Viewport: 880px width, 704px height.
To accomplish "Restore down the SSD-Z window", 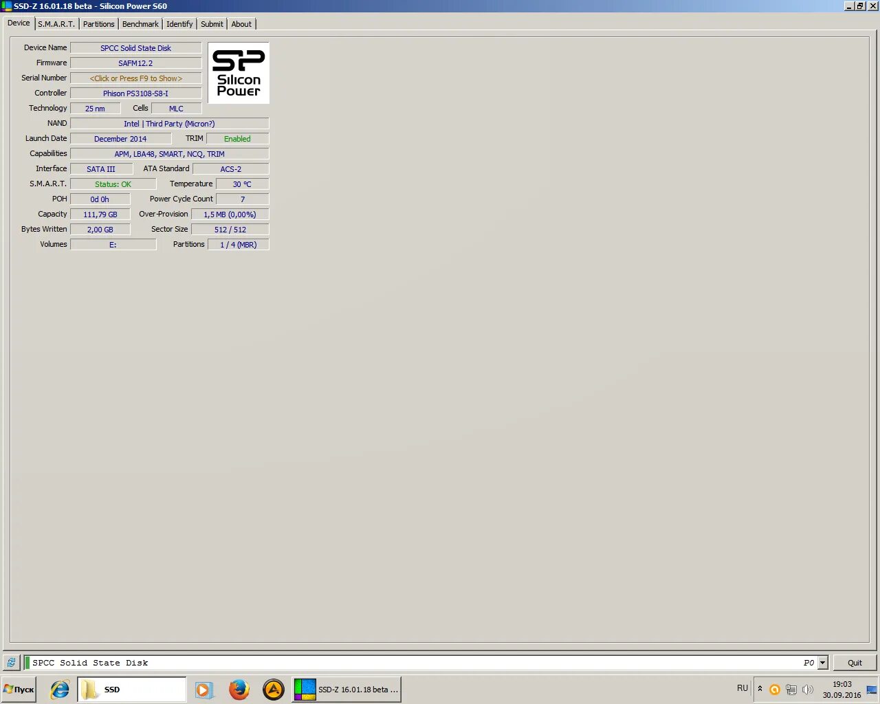I will (x=860, y=6).
